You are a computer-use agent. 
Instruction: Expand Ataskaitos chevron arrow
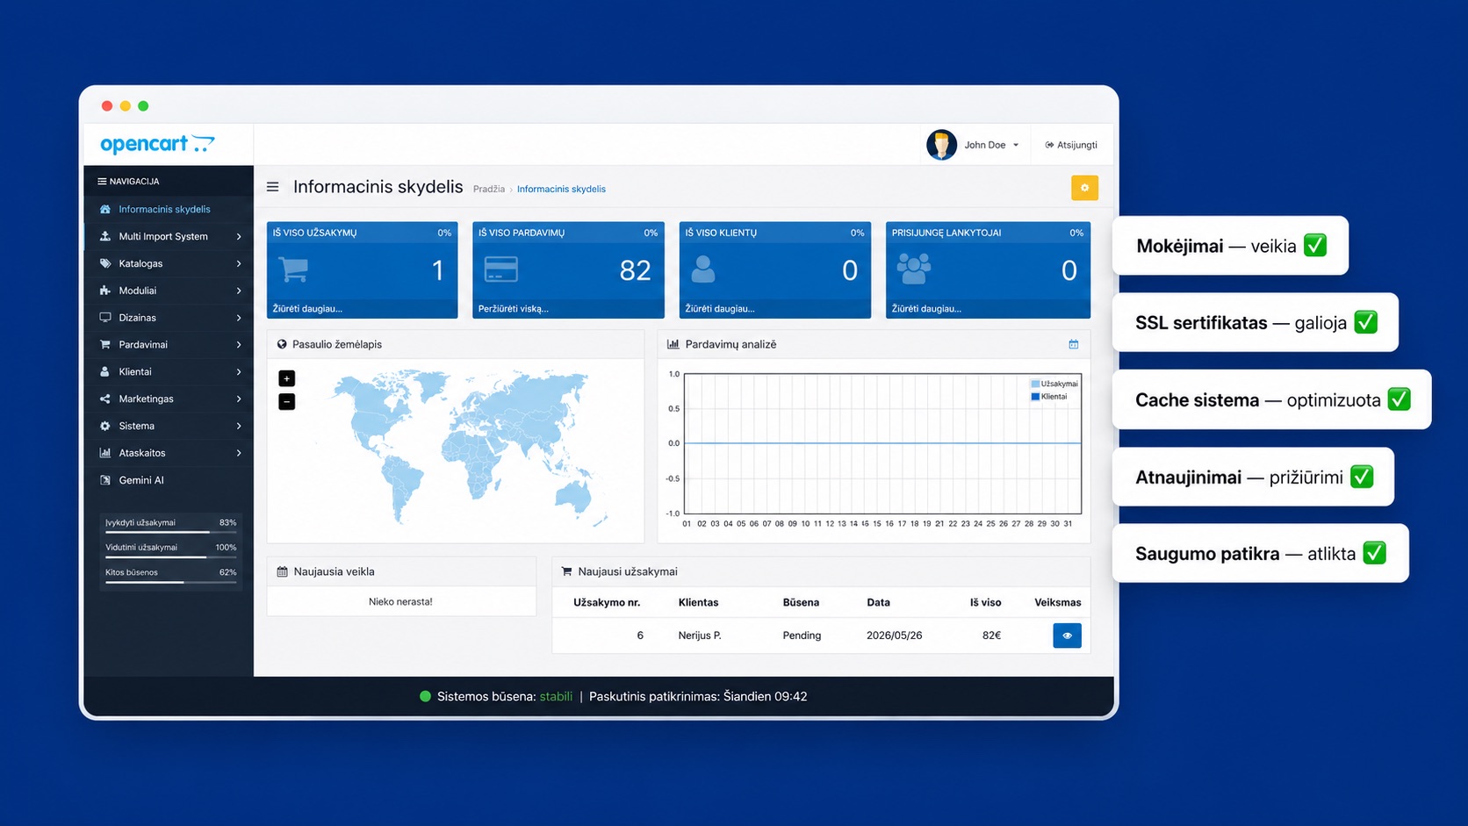239,454
